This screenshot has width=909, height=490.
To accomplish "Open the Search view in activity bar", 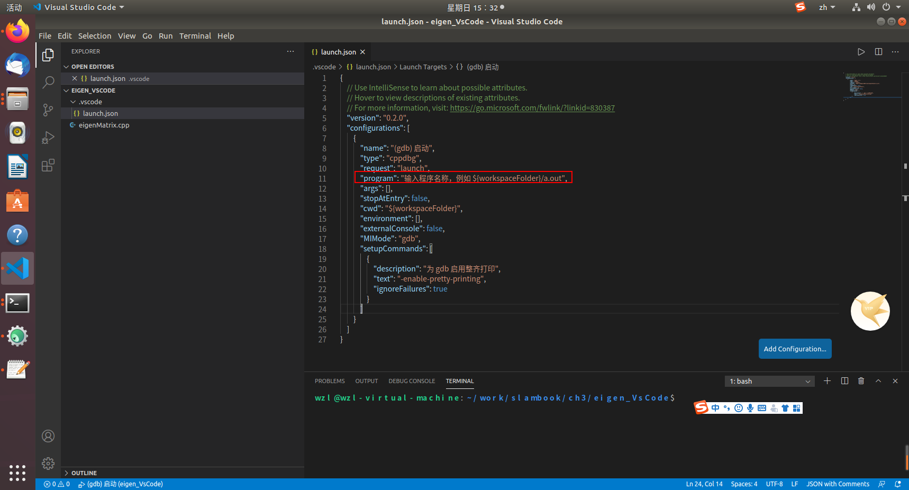I will coord(48,82).
